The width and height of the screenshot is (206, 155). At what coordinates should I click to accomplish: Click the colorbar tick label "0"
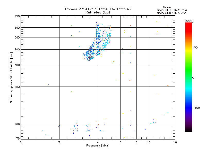coord(193,78)
